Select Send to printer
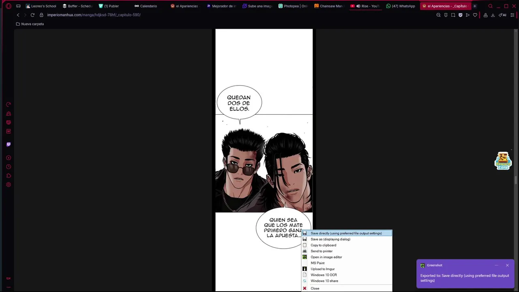 (x=347, y=251)
